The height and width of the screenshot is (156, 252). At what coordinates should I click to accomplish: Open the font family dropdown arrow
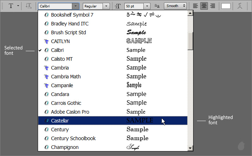[75, 6]
